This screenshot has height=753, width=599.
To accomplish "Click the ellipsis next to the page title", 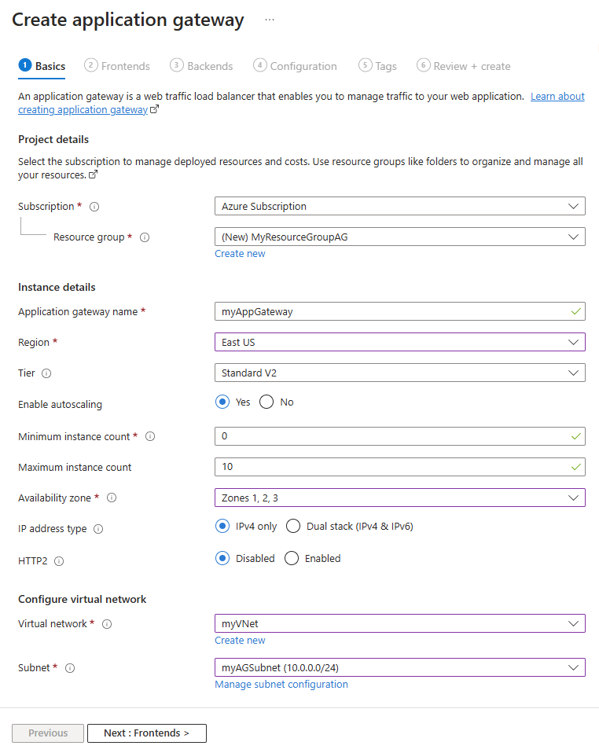I will click(x=270, y=19).
